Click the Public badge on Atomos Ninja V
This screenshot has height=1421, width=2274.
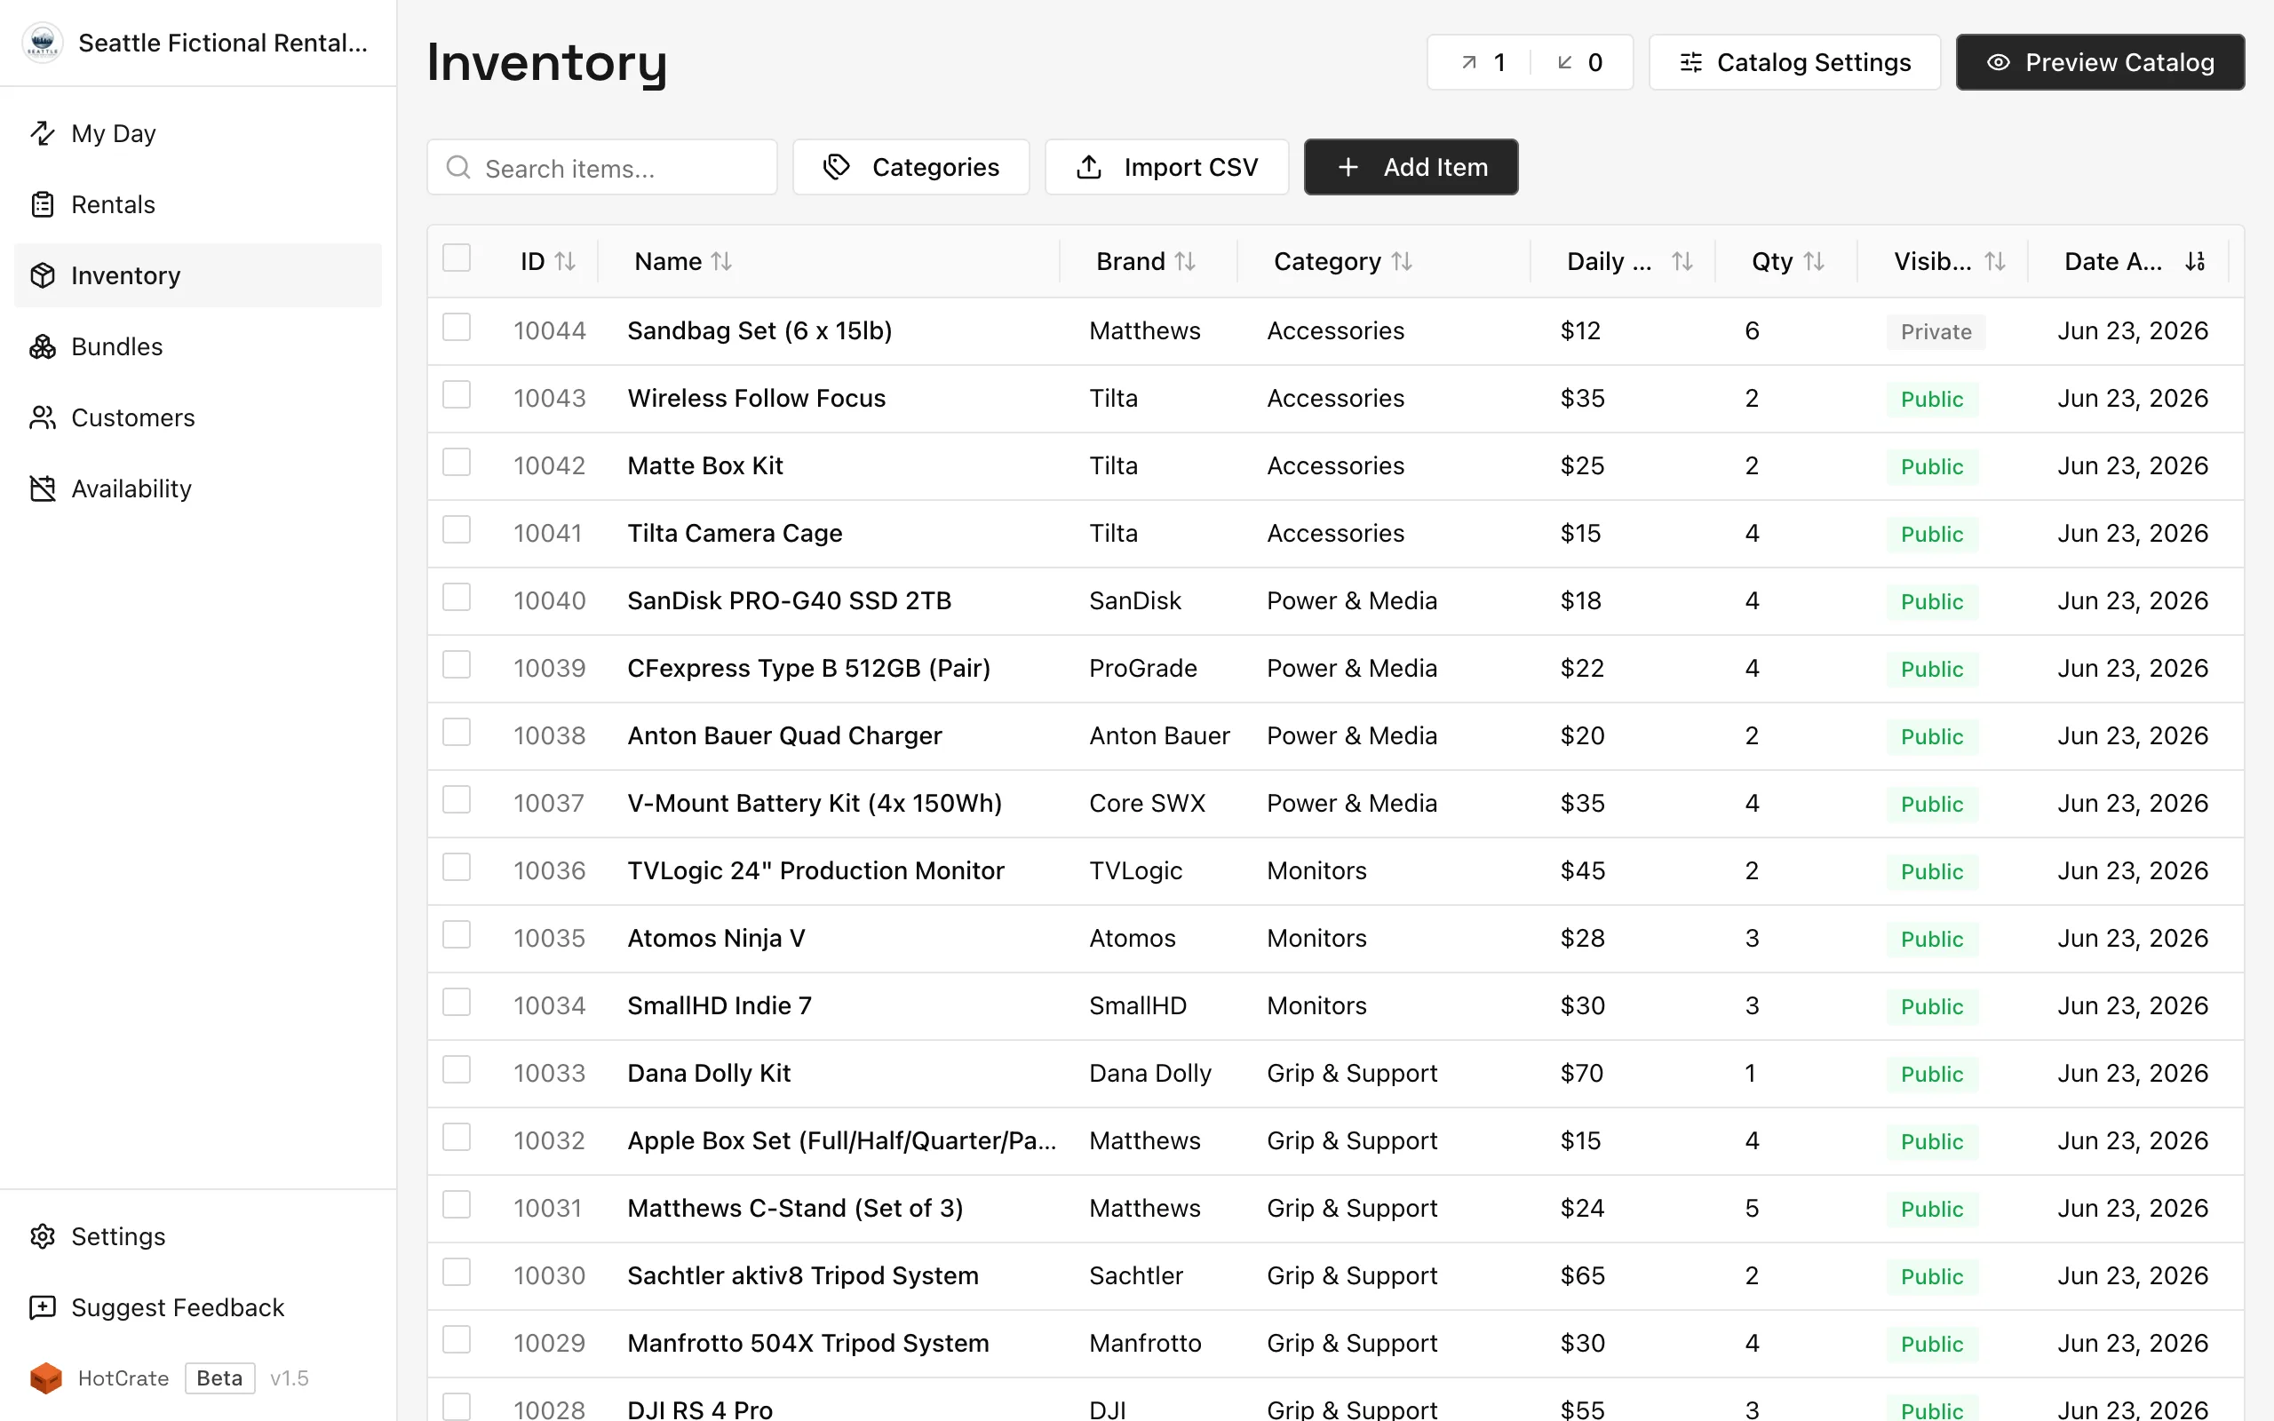coord(1932,939)
